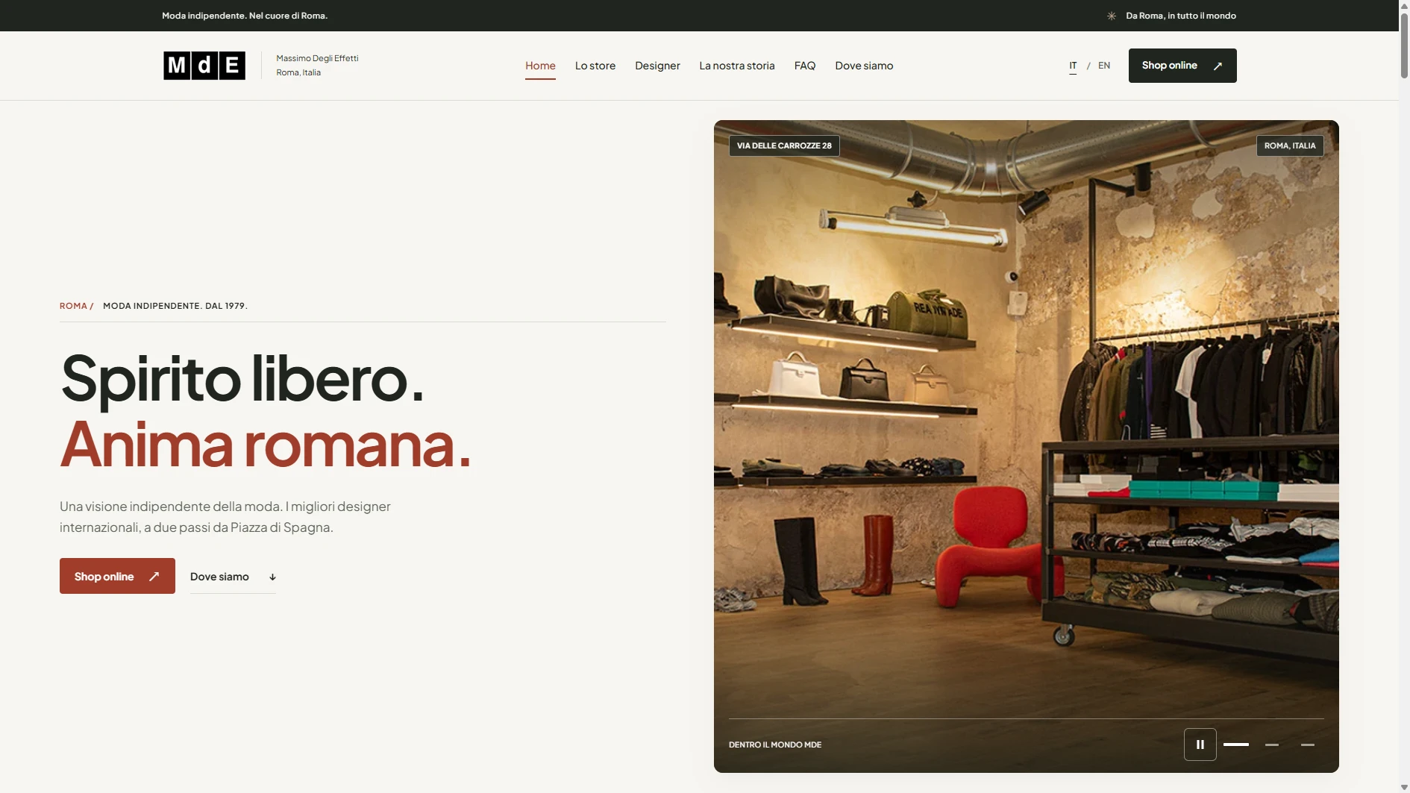Viewport: 1410px width, 793px height.
Task: Click the Moda indipendente top bar text
Action: click(x=245, y=16)
